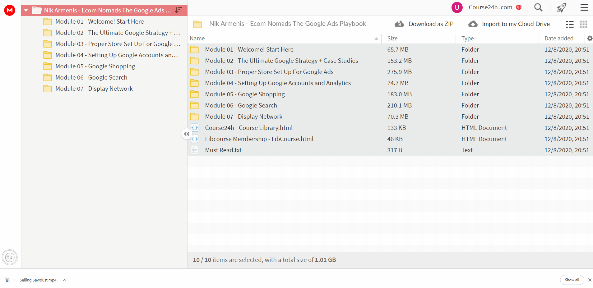
Task: Click folder icon of Module 02 list row
Action: pyautogui.click(x=194, y=61)
